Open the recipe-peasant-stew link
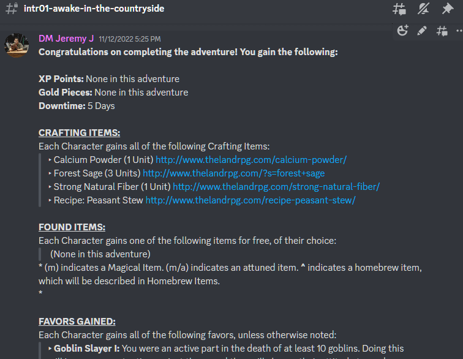The image size is (463, 359). point(250,200)
